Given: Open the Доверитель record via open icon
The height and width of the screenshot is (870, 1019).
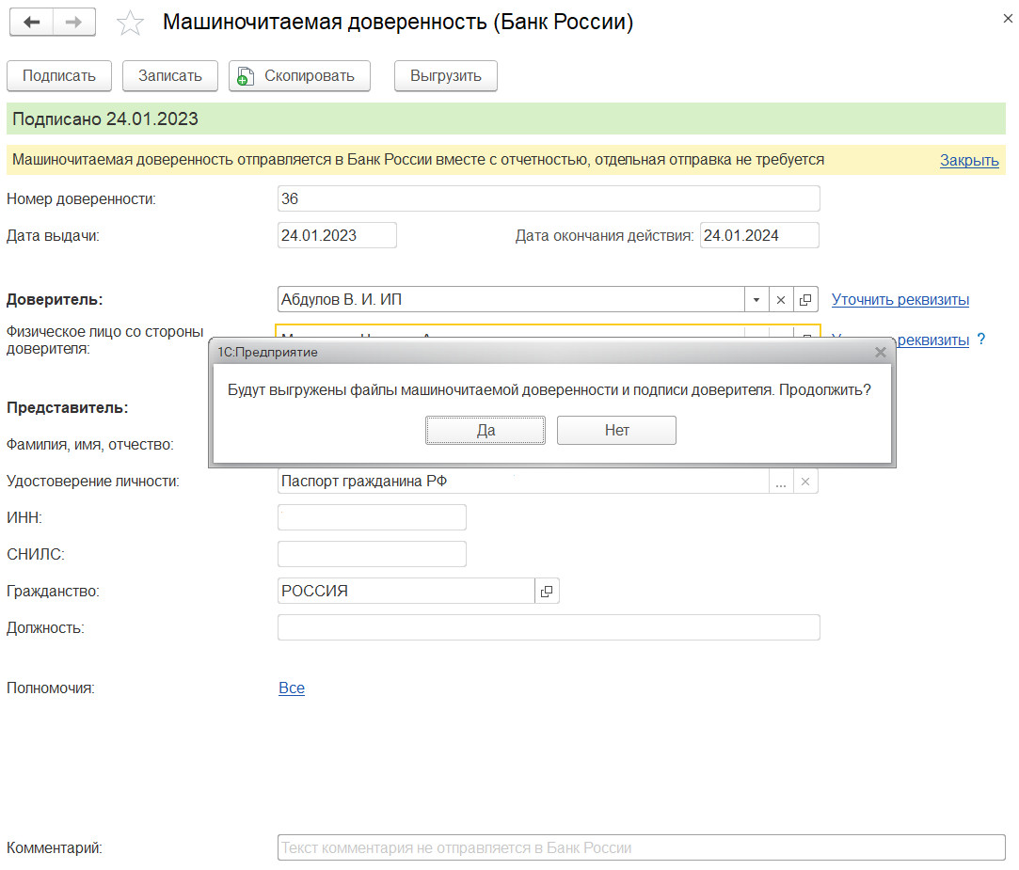Looking at the screenshot, I should 805,300.
